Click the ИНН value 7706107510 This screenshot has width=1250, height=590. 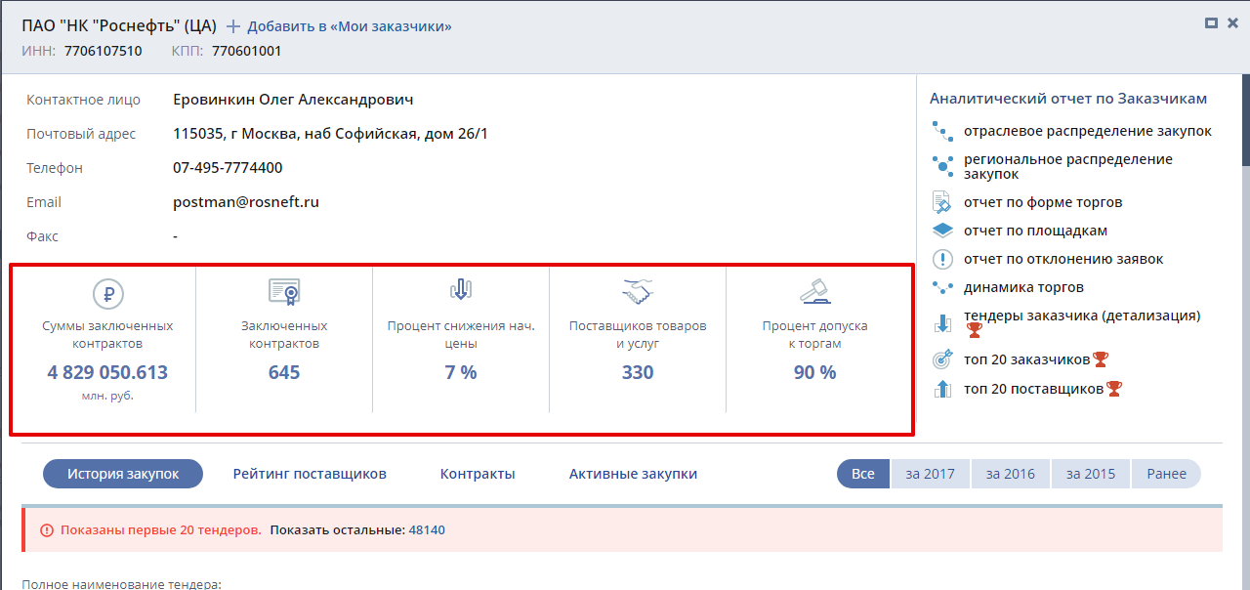click(x=103, y=51)
